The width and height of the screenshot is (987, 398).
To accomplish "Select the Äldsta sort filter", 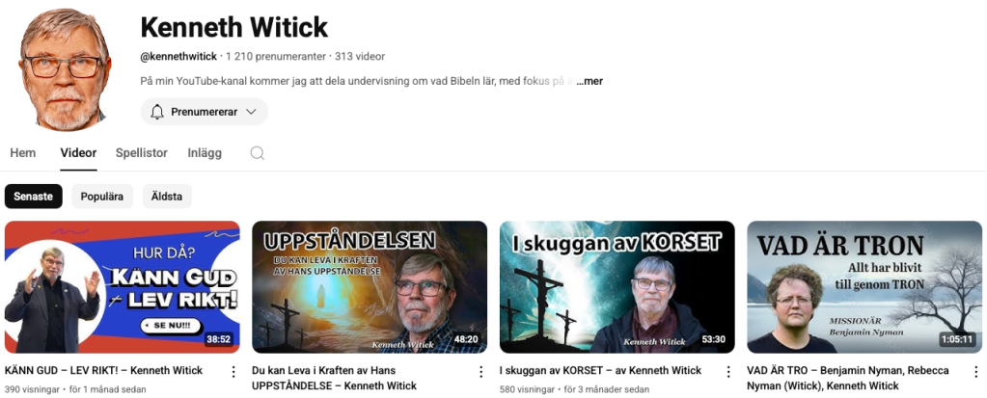I will coord(167,197).
